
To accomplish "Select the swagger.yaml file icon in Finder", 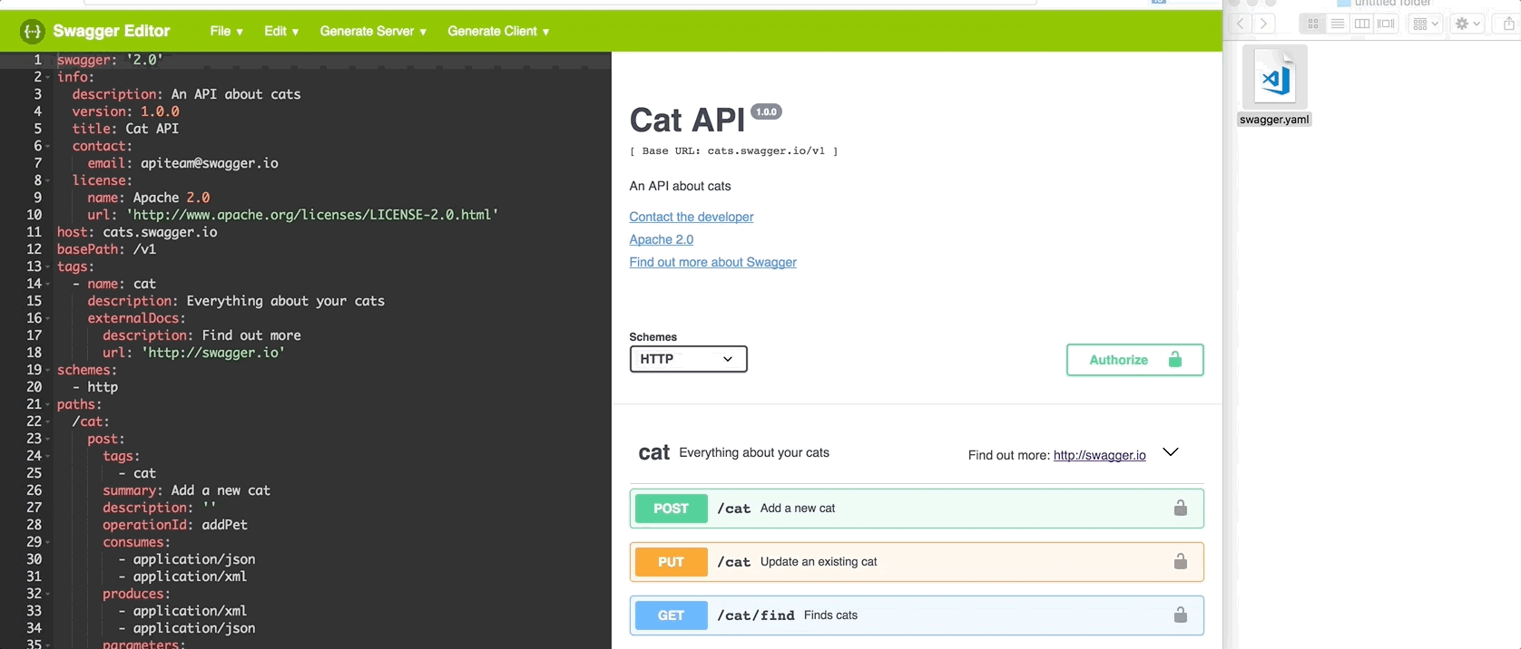I will 1275,77.
